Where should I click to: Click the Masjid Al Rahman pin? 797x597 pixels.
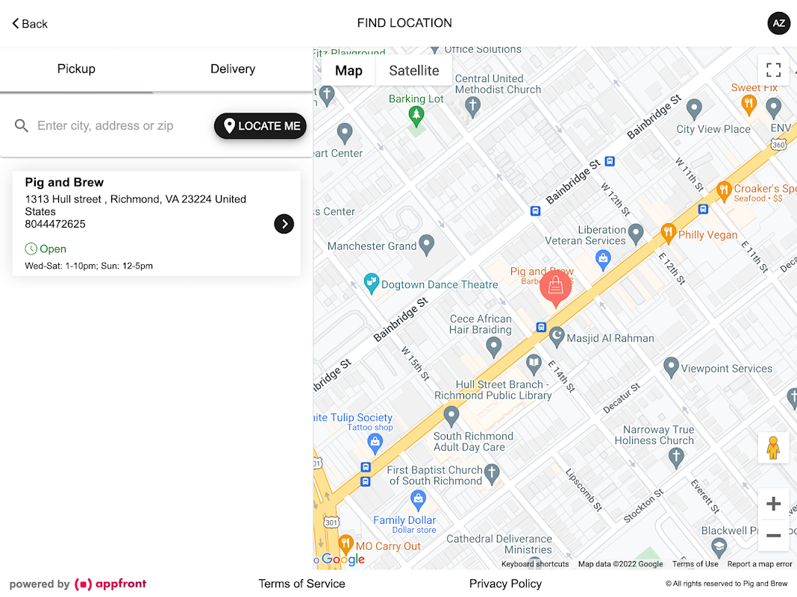click(x=557, y=337)
